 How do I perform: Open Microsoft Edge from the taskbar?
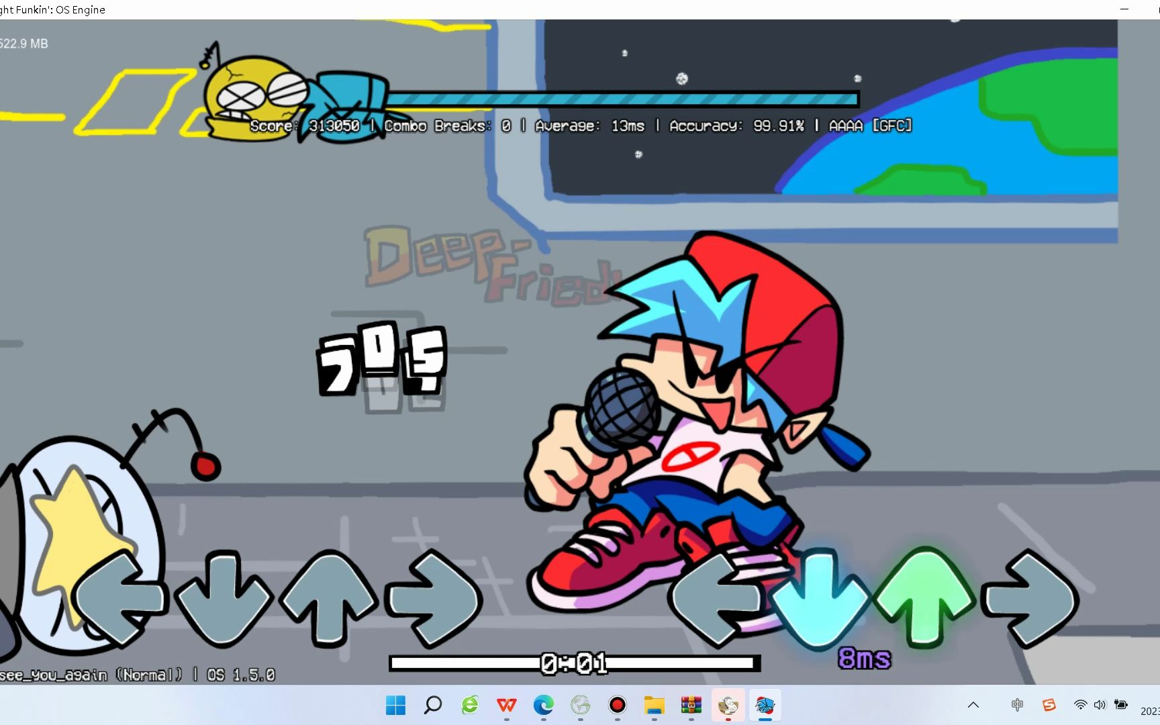click(544, 705)
